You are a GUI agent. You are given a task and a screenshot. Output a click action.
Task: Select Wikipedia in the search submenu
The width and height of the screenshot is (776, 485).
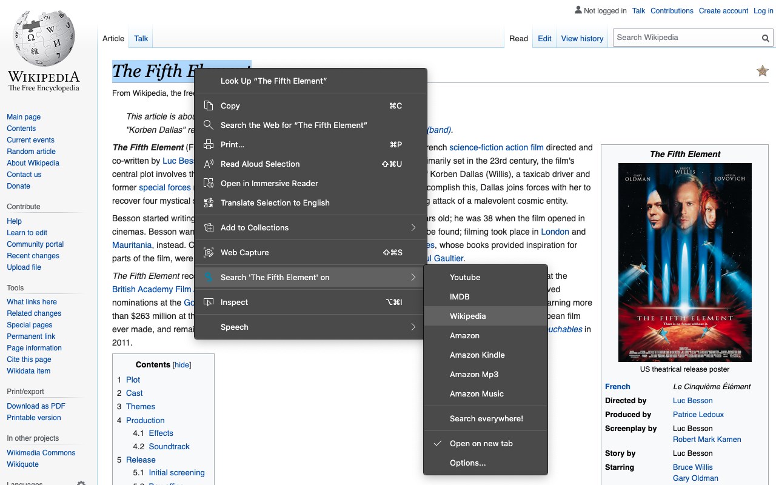(486, 316)
